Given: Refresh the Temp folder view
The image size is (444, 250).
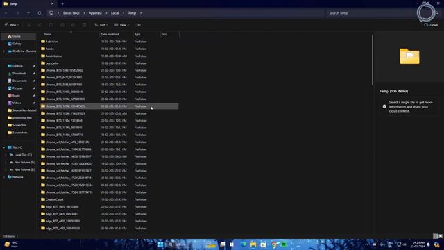Looking at the screenshot, I should [40, 13].
